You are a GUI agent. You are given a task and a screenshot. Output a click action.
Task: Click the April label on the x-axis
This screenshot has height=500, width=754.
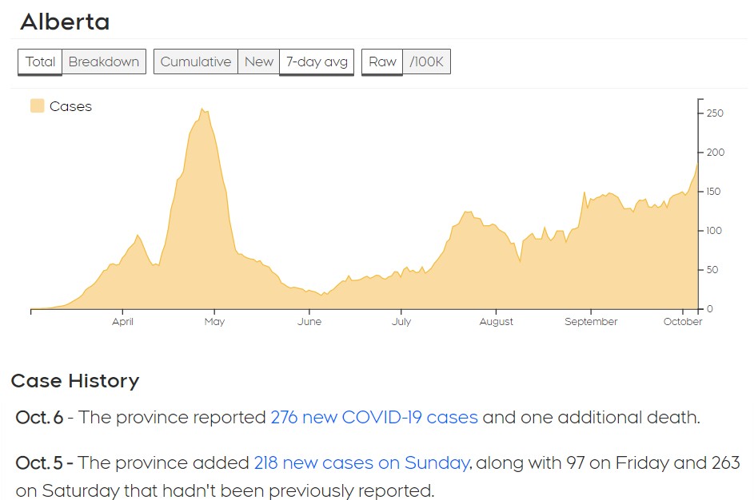(x=122, y=322)
